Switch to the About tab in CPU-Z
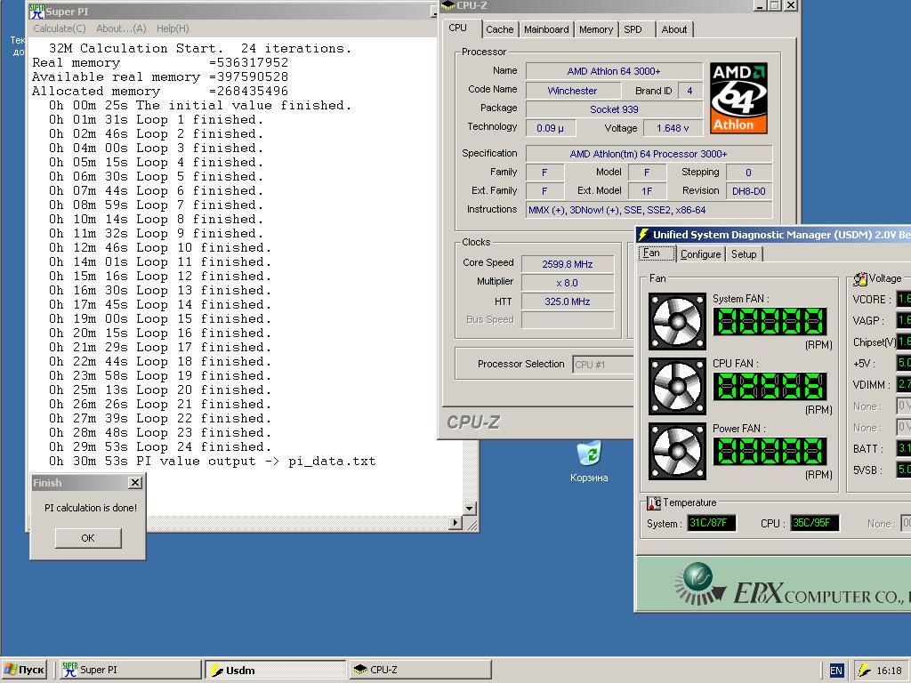This screenshot has width=911, height=683. 674,29
